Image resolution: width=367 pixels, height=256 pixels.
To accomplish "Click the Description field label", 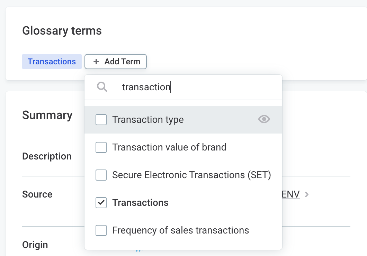I will click(47, 156).
